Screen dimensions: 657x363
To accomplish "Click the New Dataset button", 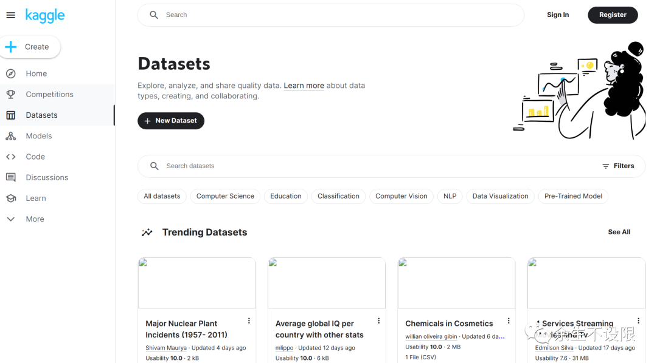I will coord(171,121).
